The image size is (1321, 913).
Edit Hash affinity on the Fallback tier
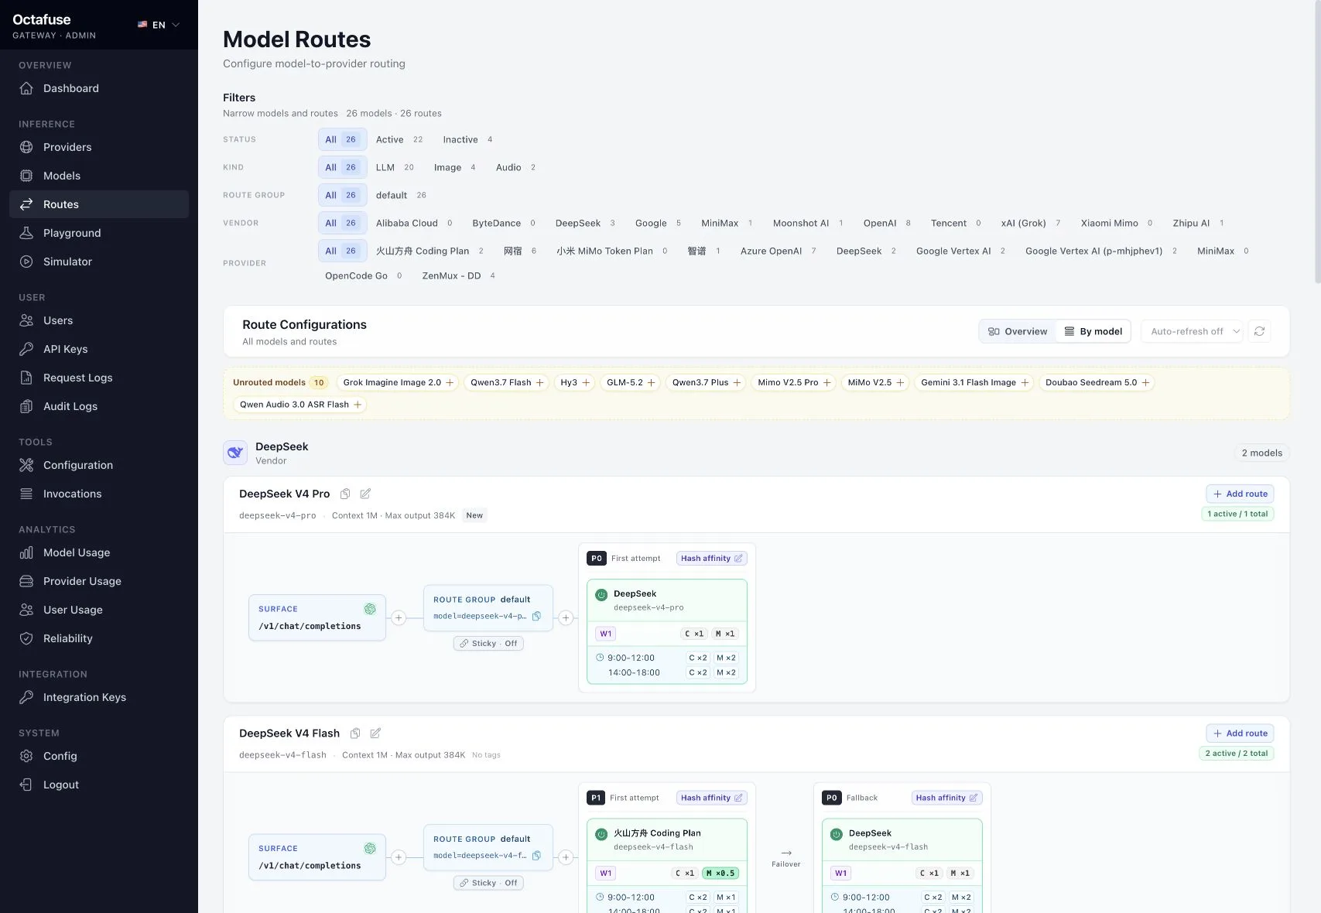(946, 798)
